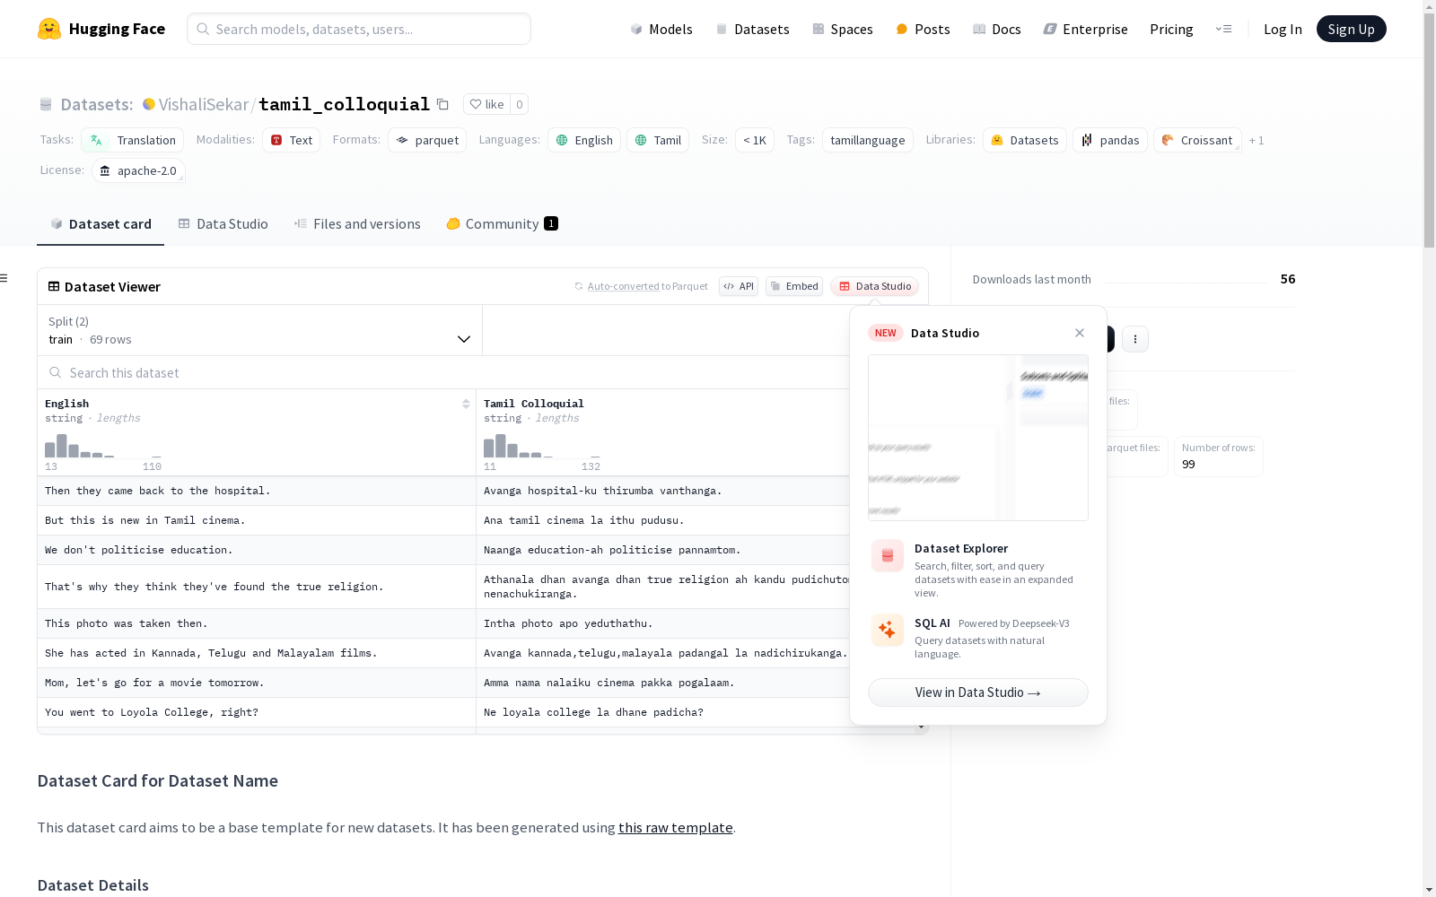This screenshot has width=1436, height=897.
Task: Click the hamburger sidebar icon at left edge
Action: tap(4, 278)
